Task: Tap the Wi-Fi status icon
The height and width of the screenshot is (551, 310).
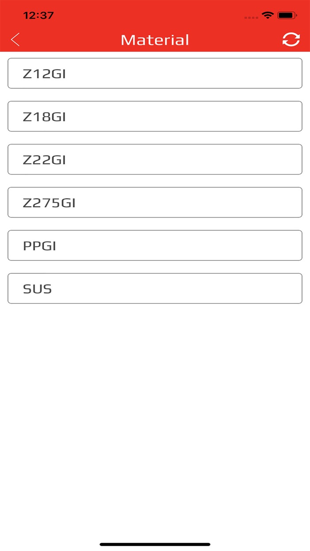Action: coord(267,16)
